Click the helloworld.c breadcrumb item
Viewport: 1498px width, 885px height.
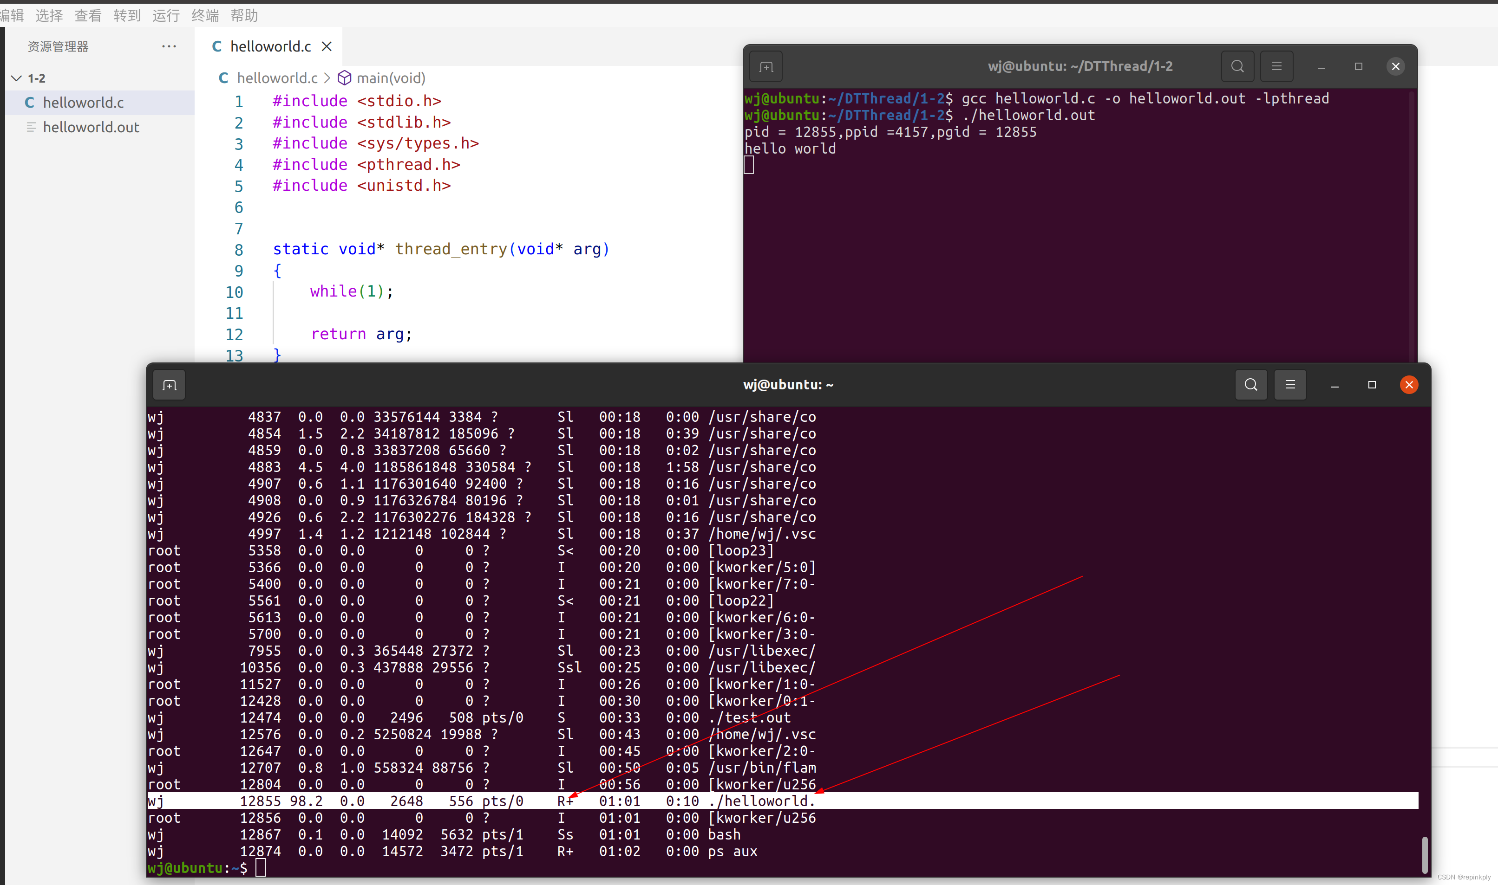point(277,78)
